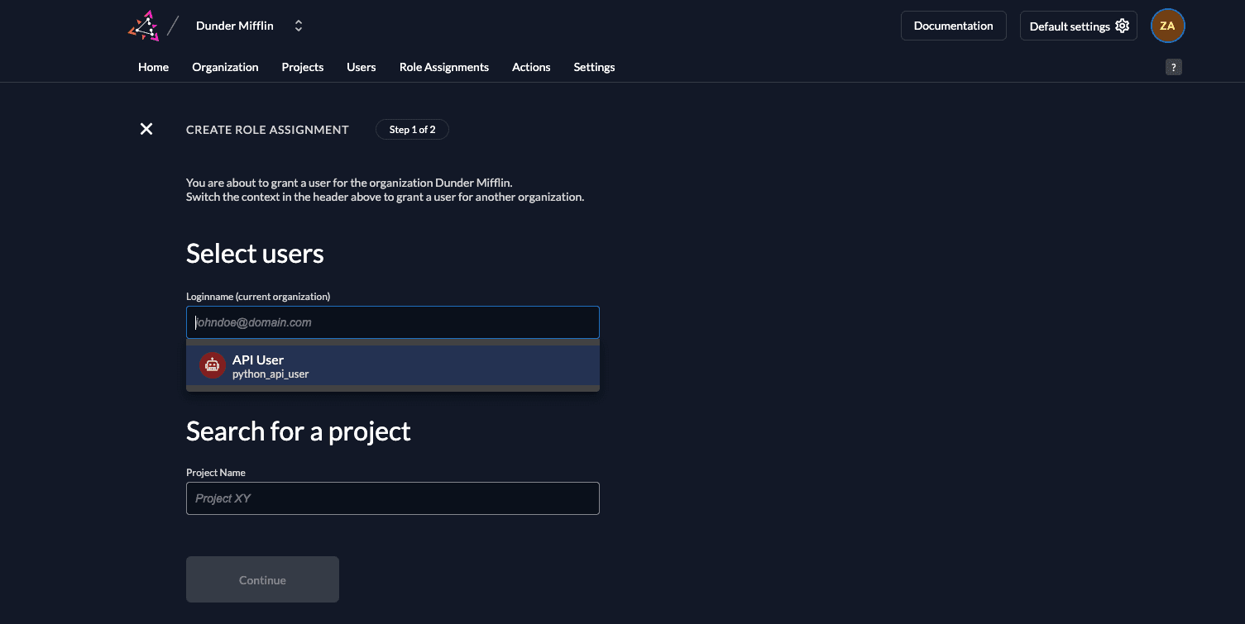Close the Create Role Assignment dialog
Screen dimensions: 1245x624
tap(146, 129)
